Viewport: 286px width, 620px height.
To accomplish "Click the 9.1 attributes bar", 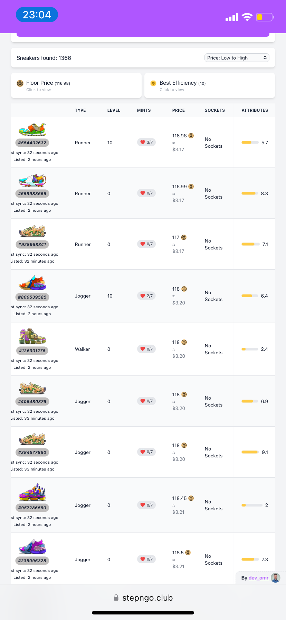I will pos(250,452).
